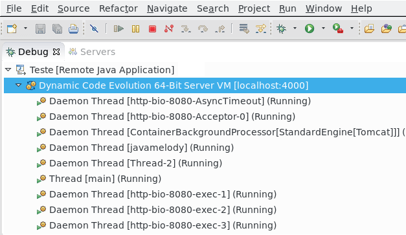406x235 pixels.
Task: Open the Debug launch dropdown arrow
Action: click(x=295, y=28)
